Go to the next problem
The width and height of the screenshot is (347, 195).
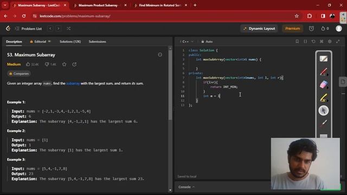tap(59, 29)
